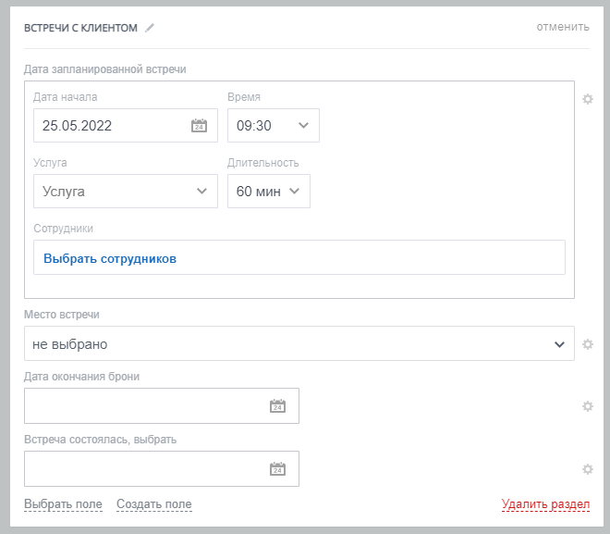Click gear icon next to Место встречи

[x=587, y=344]
